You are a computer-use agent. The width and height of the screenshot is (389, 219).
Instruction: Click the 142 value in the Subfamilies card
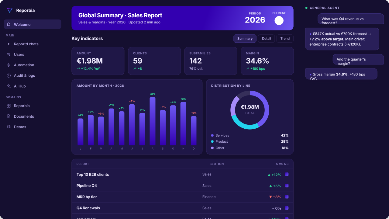point(195,61)
